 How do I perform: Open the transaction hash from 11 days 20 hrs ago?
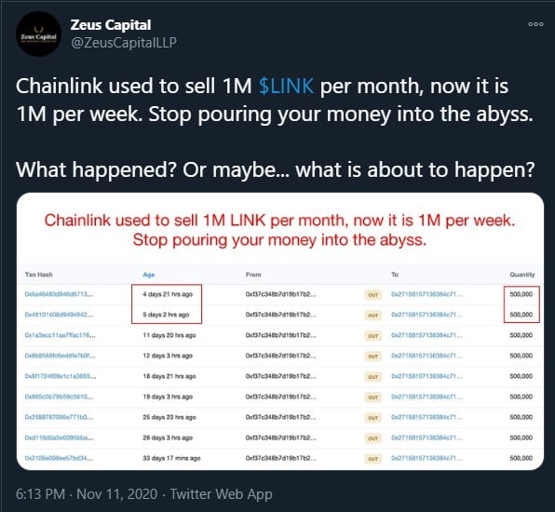(x=60, y=335)
